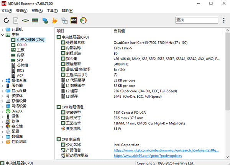Select the 内部名称 Kaby Lake-S row
This screenshot has height=165, width=230.
coord(140,48)
